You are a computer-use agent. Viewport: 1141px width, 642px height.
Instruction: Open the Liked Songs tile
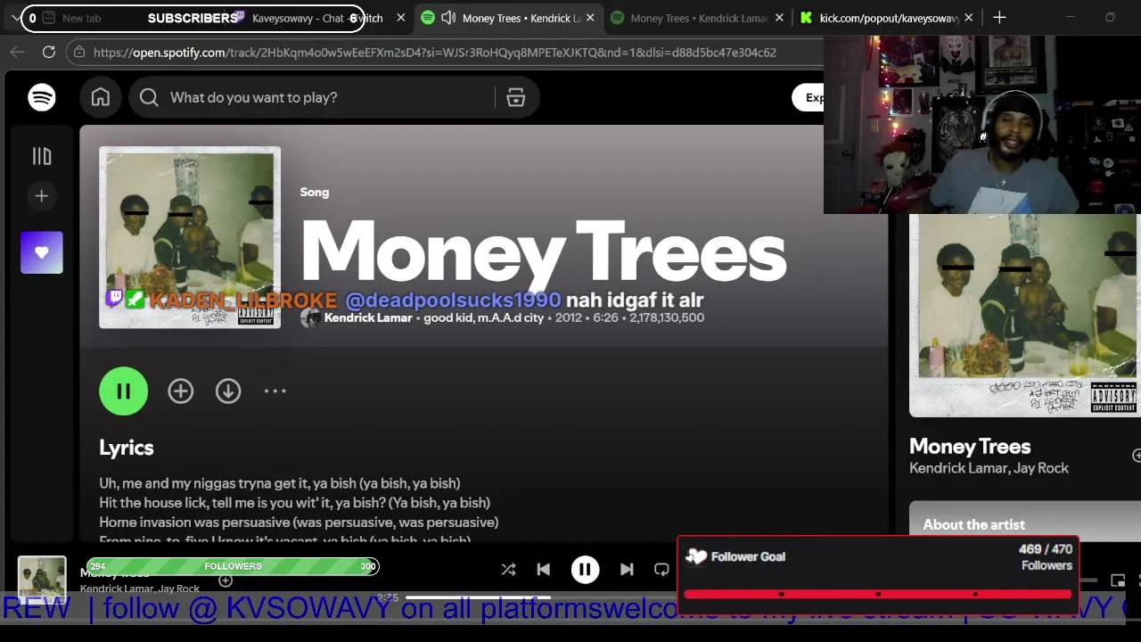coord(42,252)
